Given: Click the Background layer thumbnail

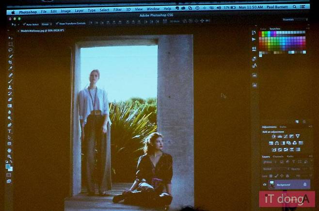Looking at the screenshot, I should (x=271, y=184).
